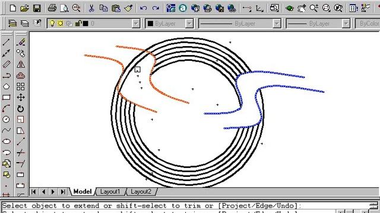The height and width of the screenshot is (213, 380).
Task: Select the Line draw tool
Action: coord(7,42)
